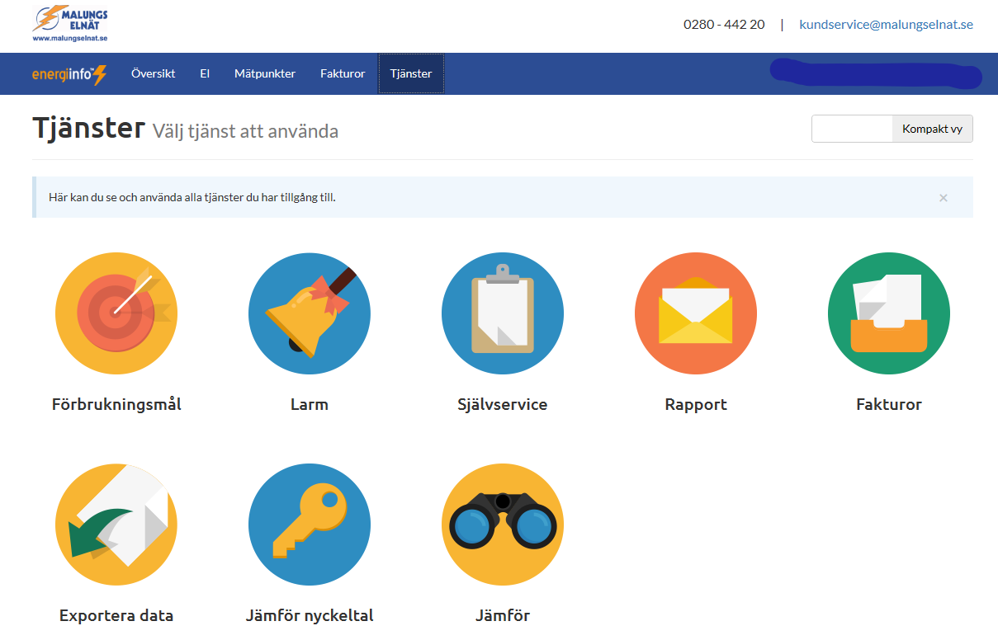Open the Förbrukningsmål target icon
The width and height of the screenshot is (998, 640).
point(116,313)
